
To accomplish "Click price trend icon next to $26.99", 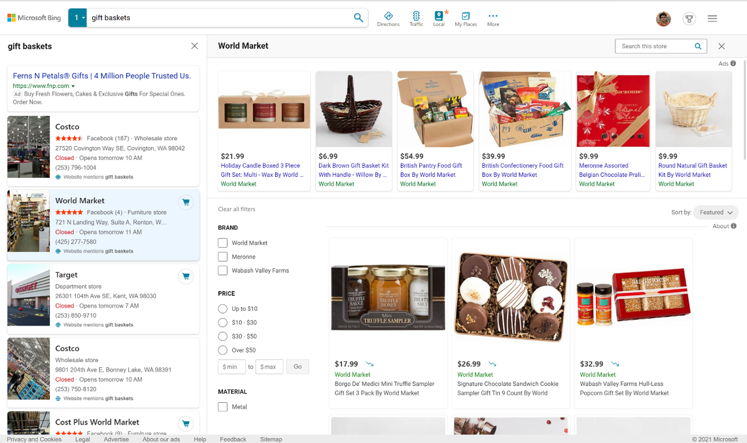I will click(492, 364).
